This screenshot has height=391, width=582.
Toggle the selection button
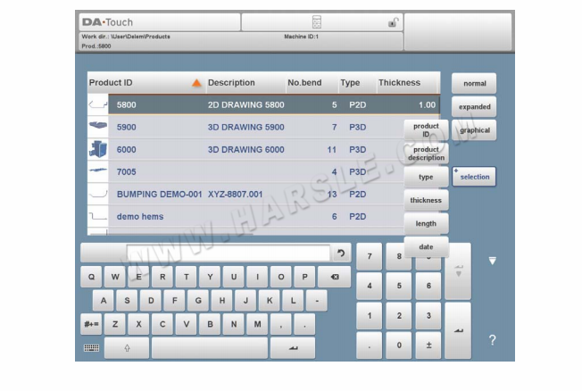474,177
